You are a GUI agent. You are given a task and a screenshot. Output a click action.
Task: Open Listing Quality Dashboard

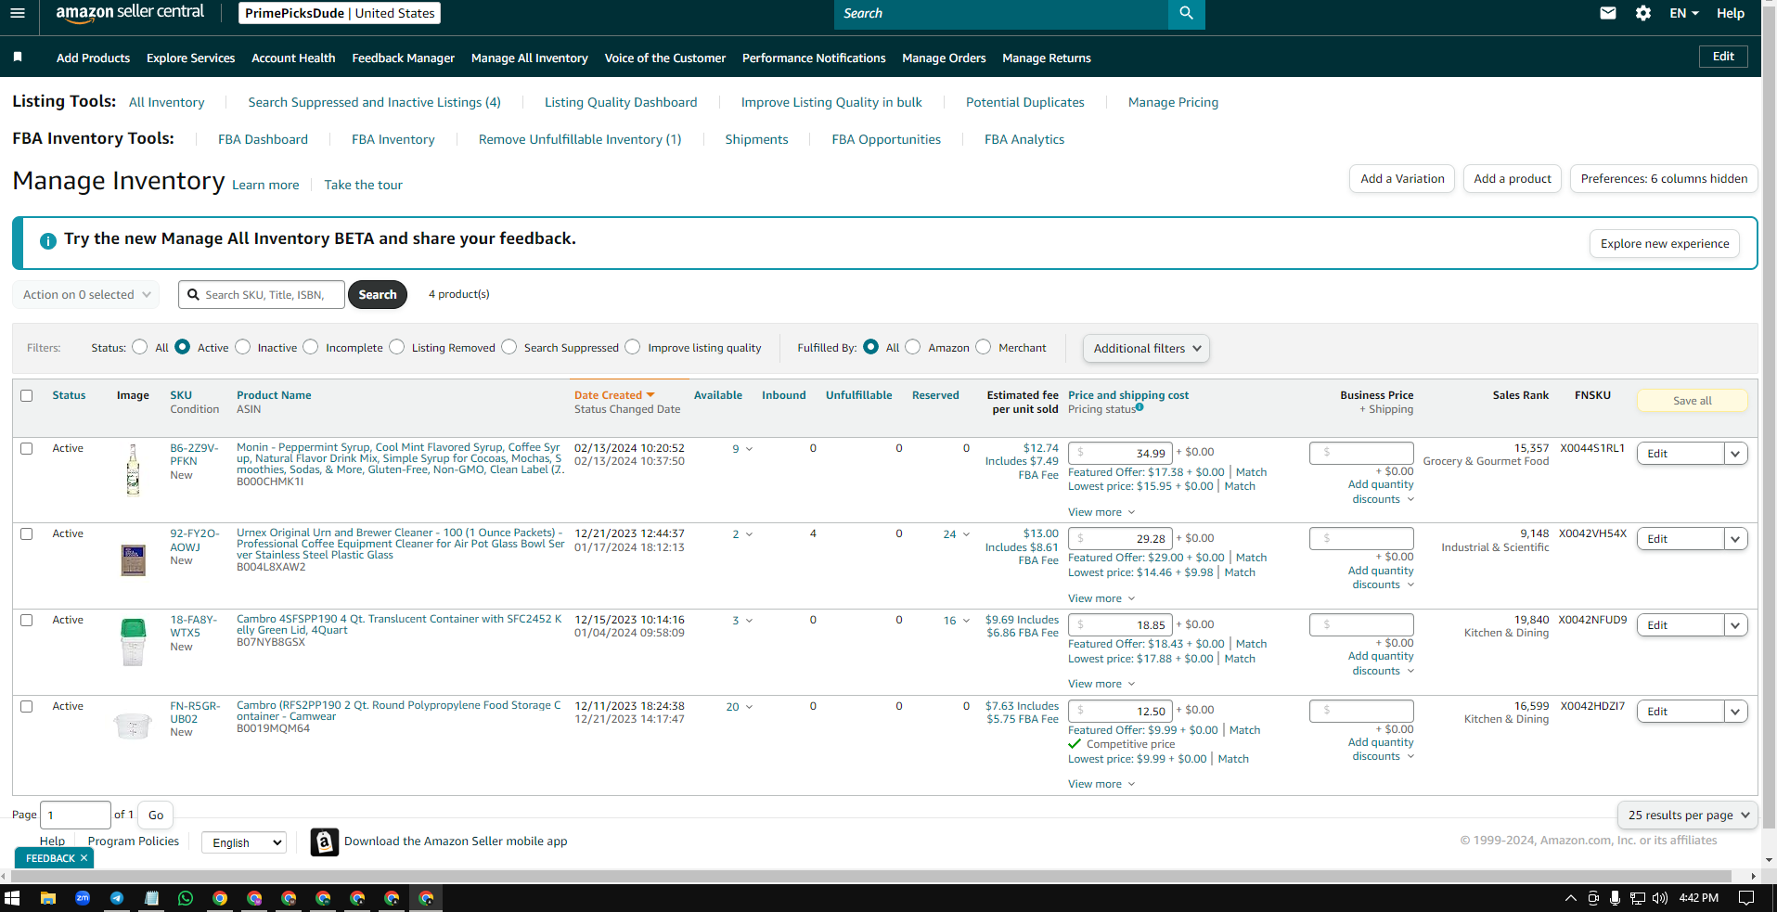pos(621,102)
